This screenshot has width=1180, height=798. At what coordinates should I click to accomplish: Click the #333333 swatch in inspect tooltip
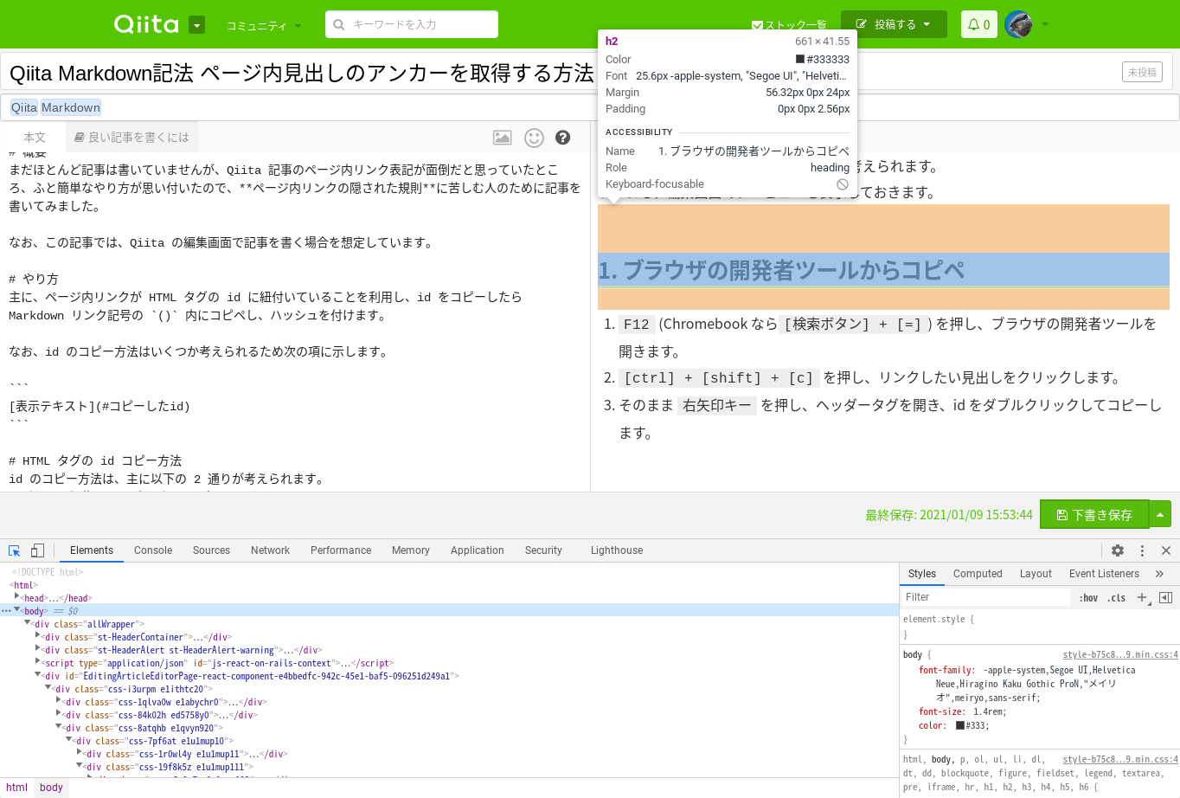click(800, 59)
